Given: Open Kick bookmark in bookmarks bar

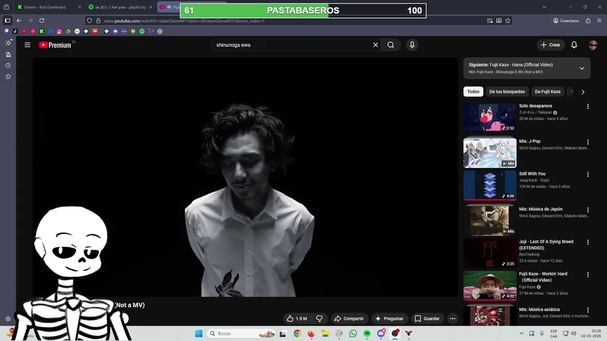Looking at the screenshot, I should pos(42,31).
